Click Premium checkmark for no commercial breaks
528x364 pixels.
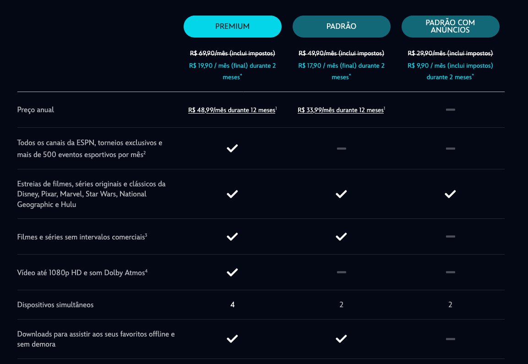click(232, 236)
